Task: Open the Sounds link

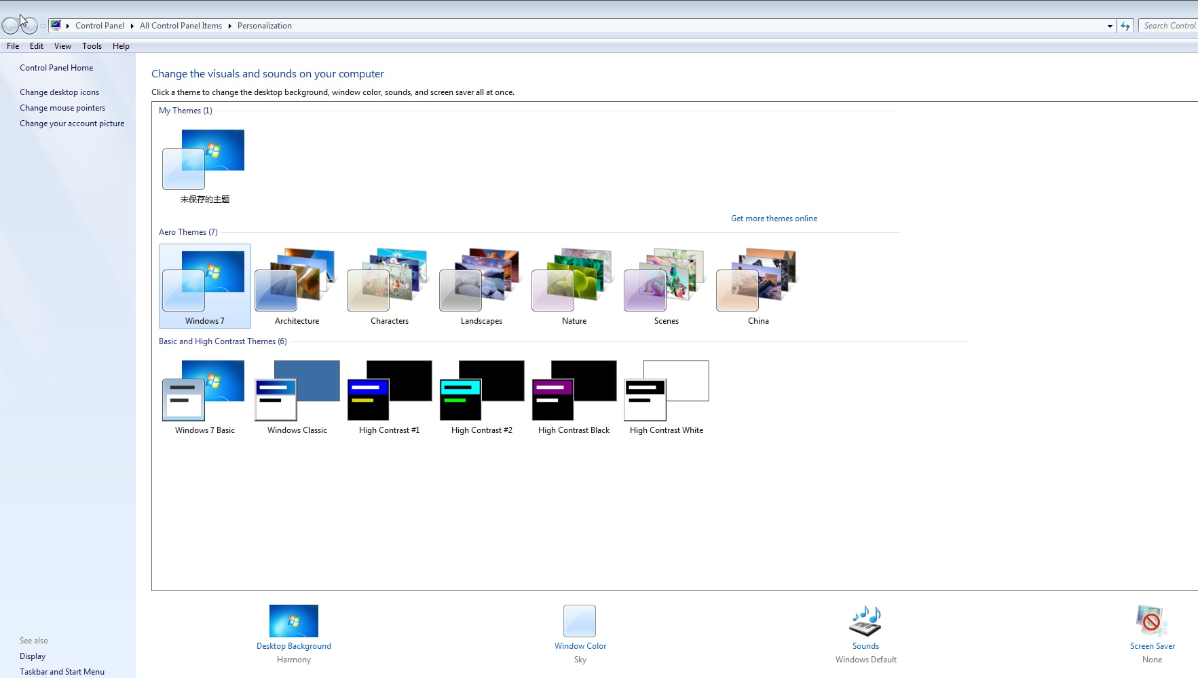Action: [865, 646]
